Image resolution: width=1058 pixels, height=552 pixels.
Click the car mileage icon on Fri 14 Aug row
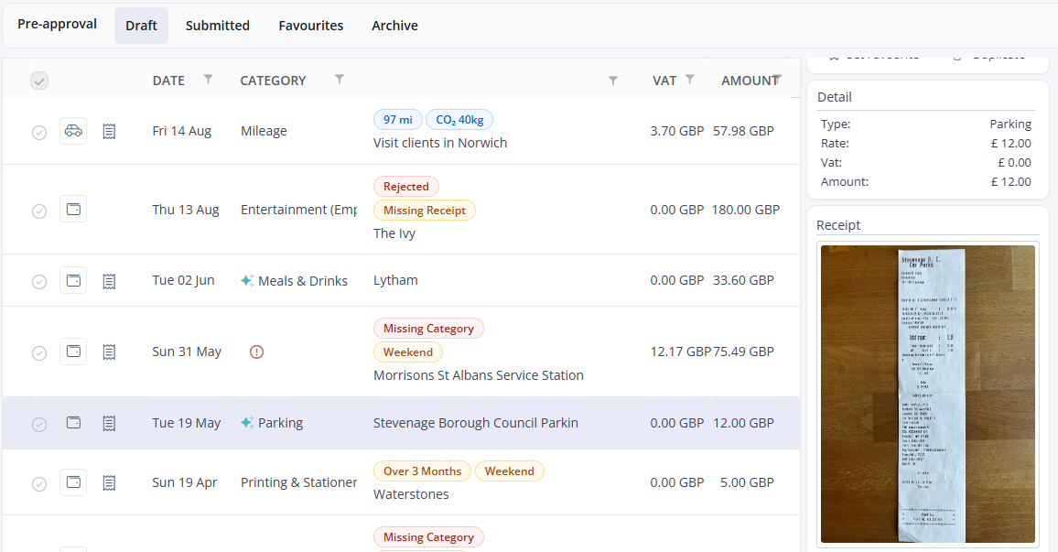[x=73, y=131]
